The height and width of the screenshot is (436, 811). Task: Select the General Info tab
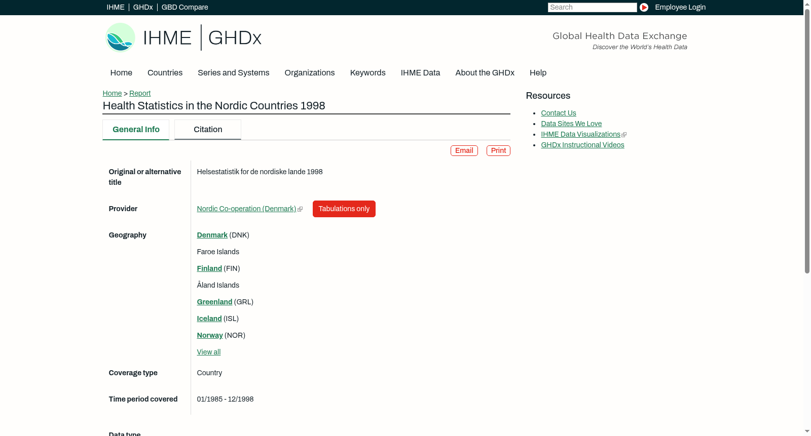click(136, 130)
